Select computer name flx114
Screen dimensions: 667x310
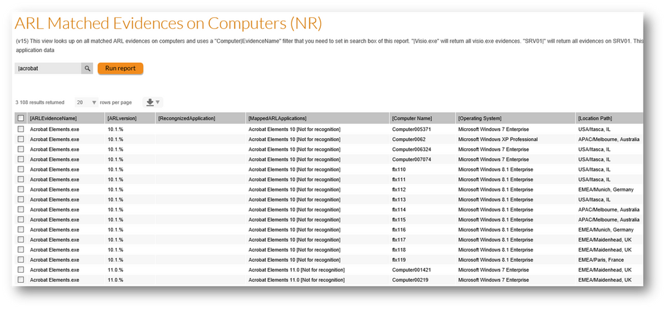point(398,210)
